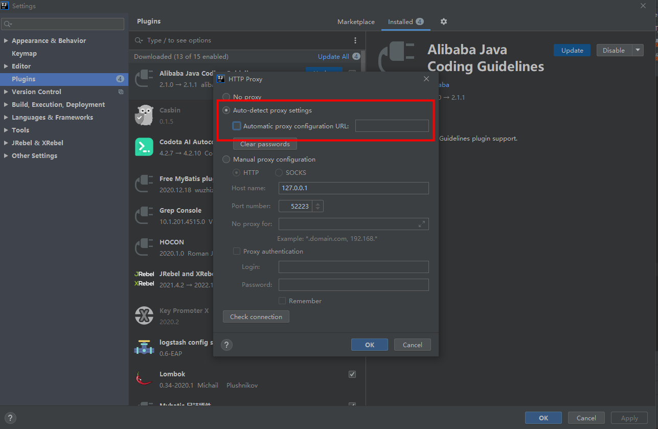Click the logstash config plugin icon
The image size is (658, 429).
(144, 347)
